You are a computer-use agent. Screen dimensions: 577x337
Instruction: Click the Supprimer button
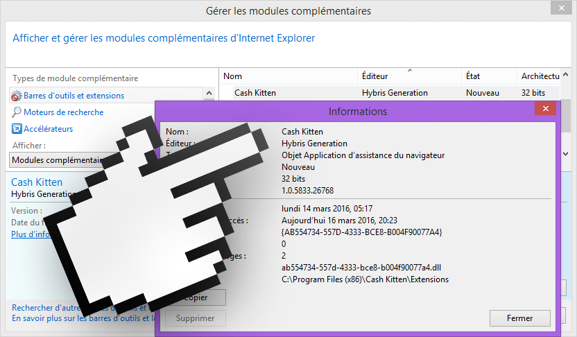pos(196,318)
